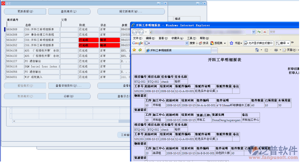Click the printer icon in command bar

click(276, 50)
